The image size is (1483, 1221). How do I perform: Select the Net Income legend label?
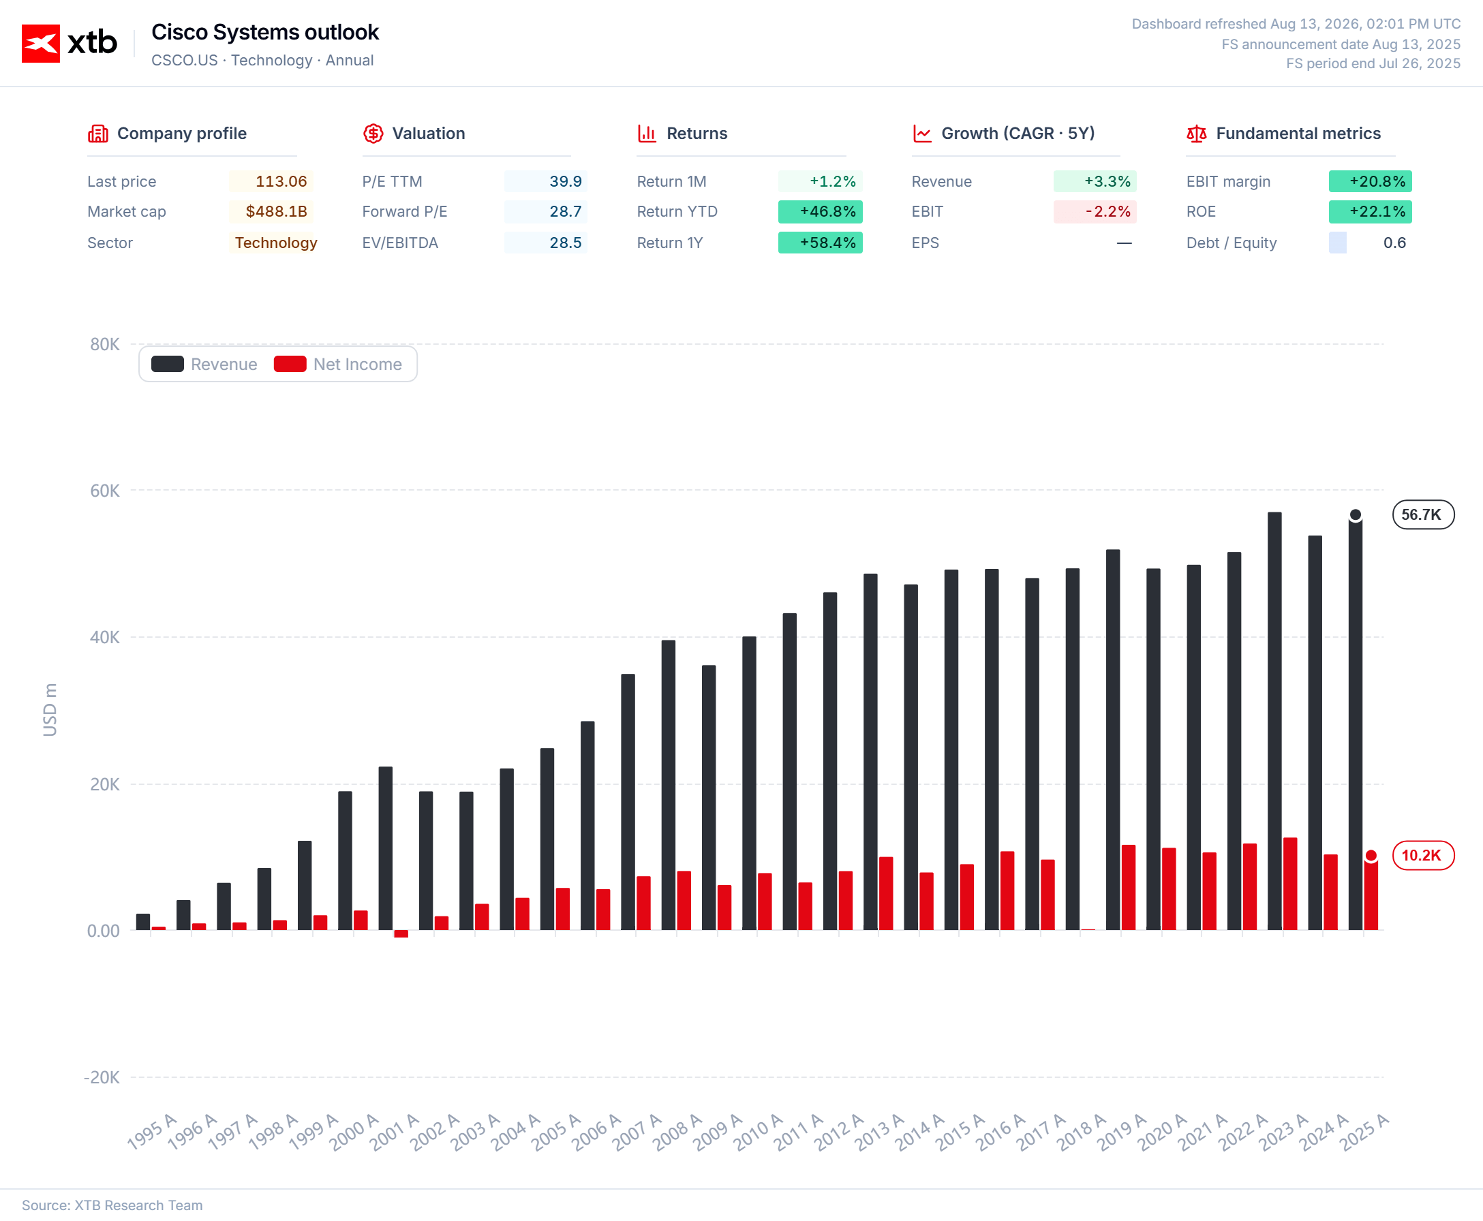tap(357, 365)
